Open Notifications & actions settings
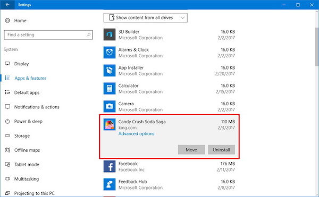The height and width of the screenshot is (197, 319). [x=37, y=107]
